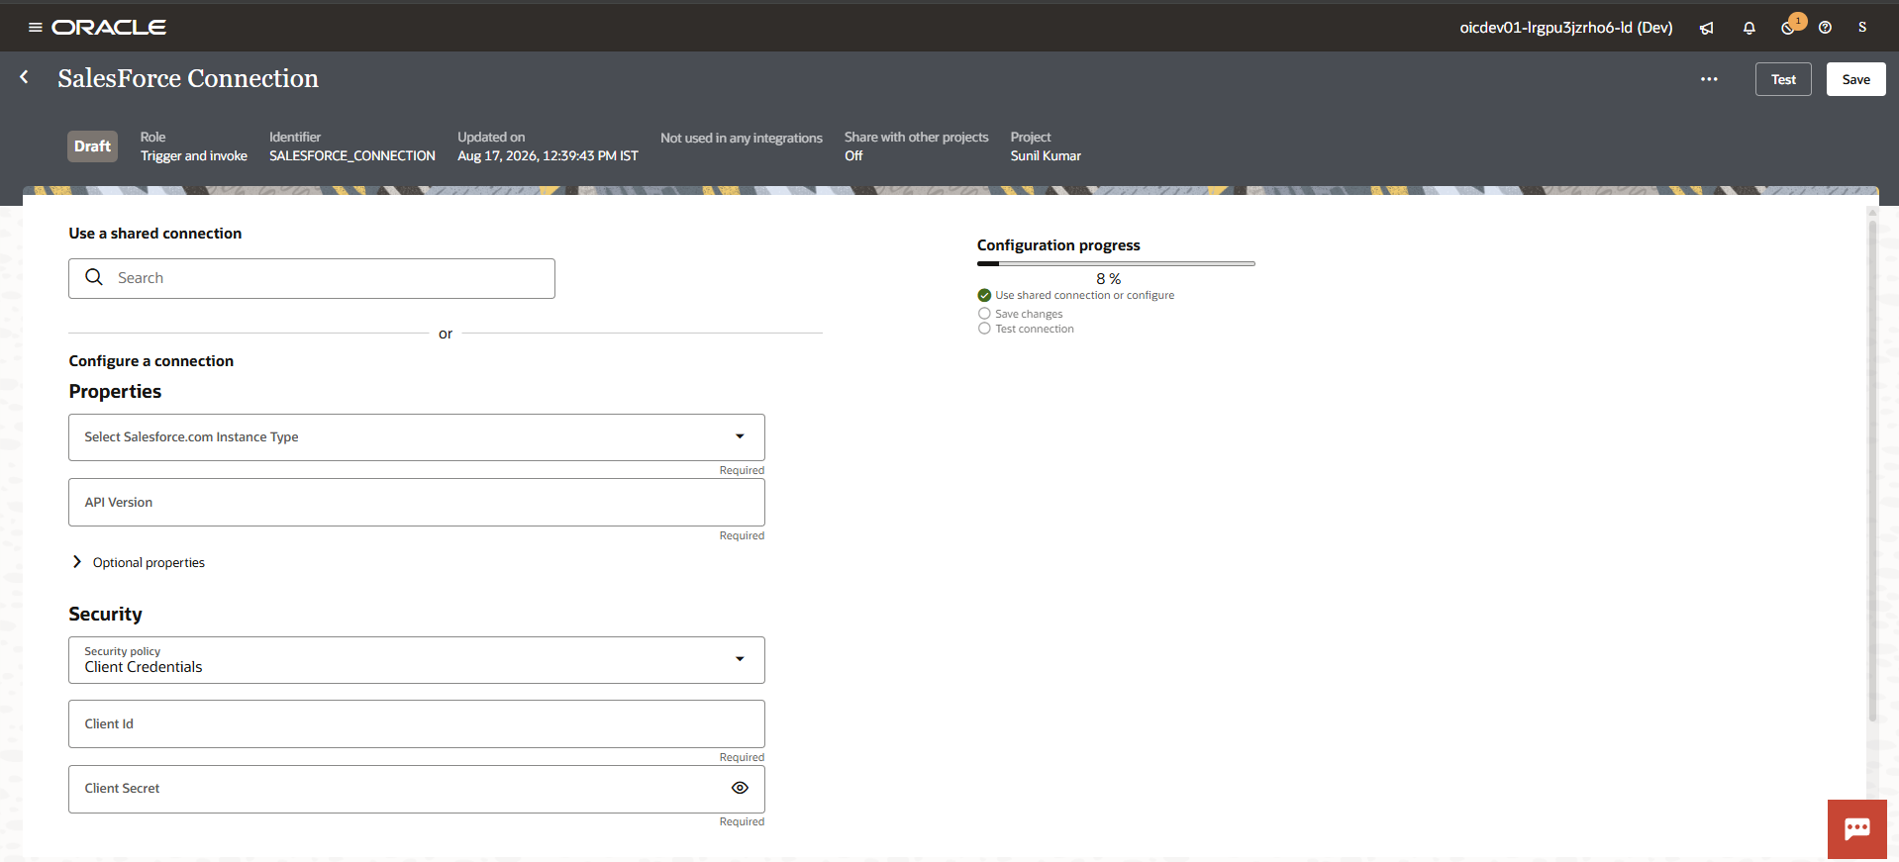This screenshot has height=862, width=1899.
Task: Click the instance name oicdev01-lrgpu3jzrho6-ld (Dev)
Action: [x=1566, y=28]
